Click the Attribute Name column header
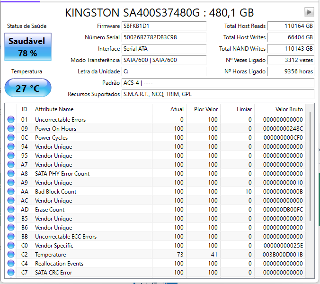The width and height of the screenshot is (320, 284). pos(92,109)
